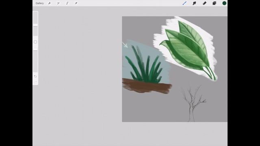Click the brush opacity slider handle
Viewport: 260px width, 146px height.
coord(35,49)
